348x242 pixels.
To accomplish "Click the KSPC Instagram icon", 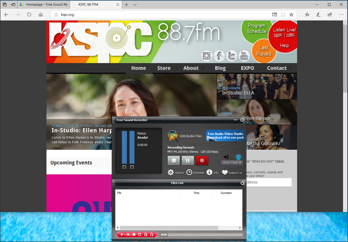I will (206, 56).
